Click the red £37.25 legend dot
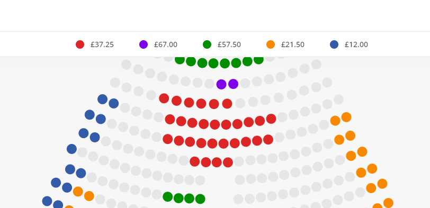 [80, 44]
